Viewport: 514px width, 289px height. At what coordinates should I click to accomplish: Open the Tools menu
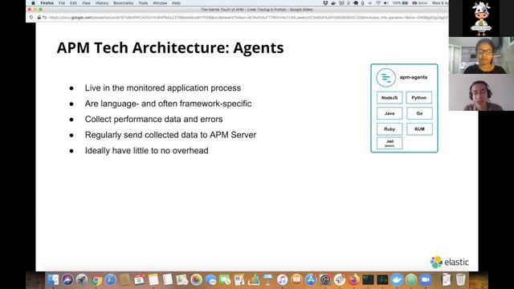(x=143, y=3)
